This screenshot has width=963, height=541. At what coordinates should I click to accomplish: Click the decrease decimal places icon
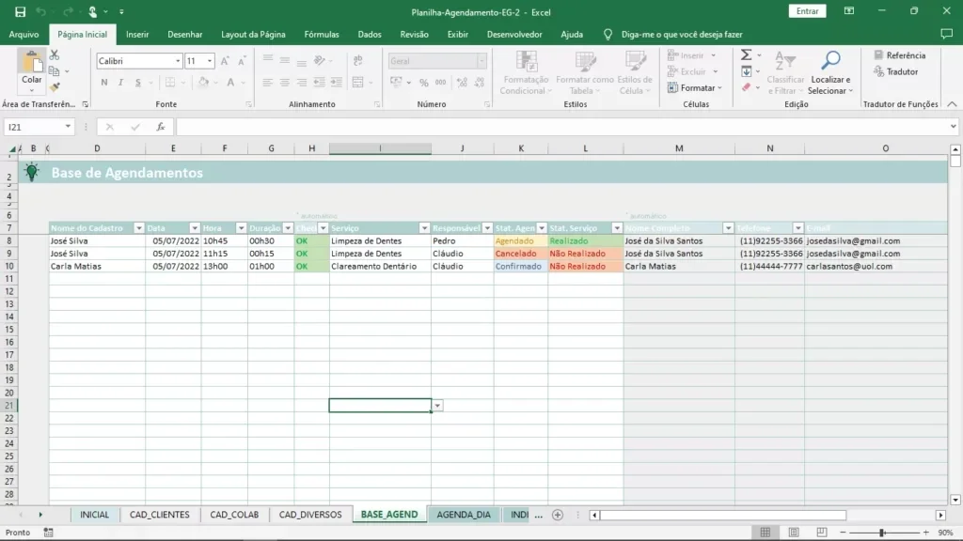tap(479, 83)
